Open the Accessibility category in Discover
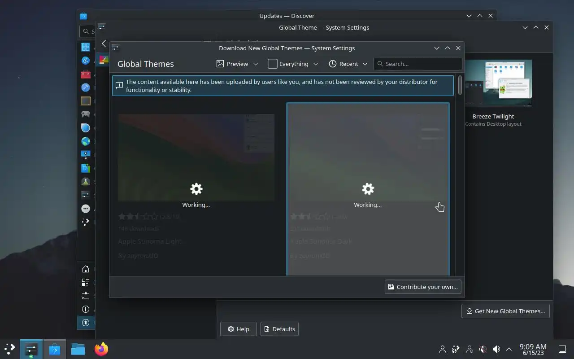574x359 pixels. pyautogui.click(x=86, y=60)
